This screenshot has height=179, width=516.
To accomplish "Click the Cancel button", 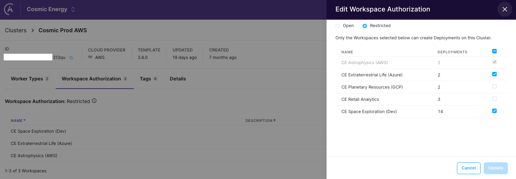I will click(468, 168).
